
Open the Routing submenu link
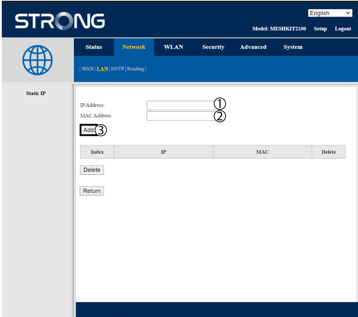[136, 69]
